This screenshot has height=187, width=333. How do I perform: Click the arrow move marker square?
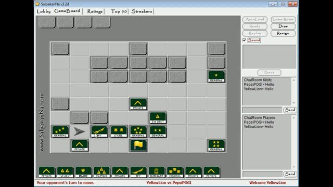[80, 131]
